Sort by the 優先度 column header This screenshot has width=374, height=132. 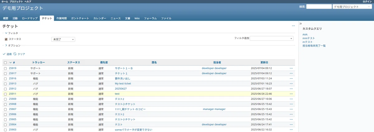point(104,62)
